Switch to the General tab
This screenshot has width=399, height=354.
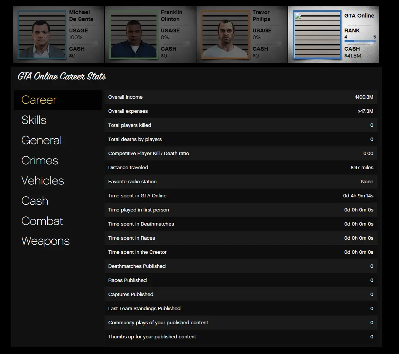point(41,140)
